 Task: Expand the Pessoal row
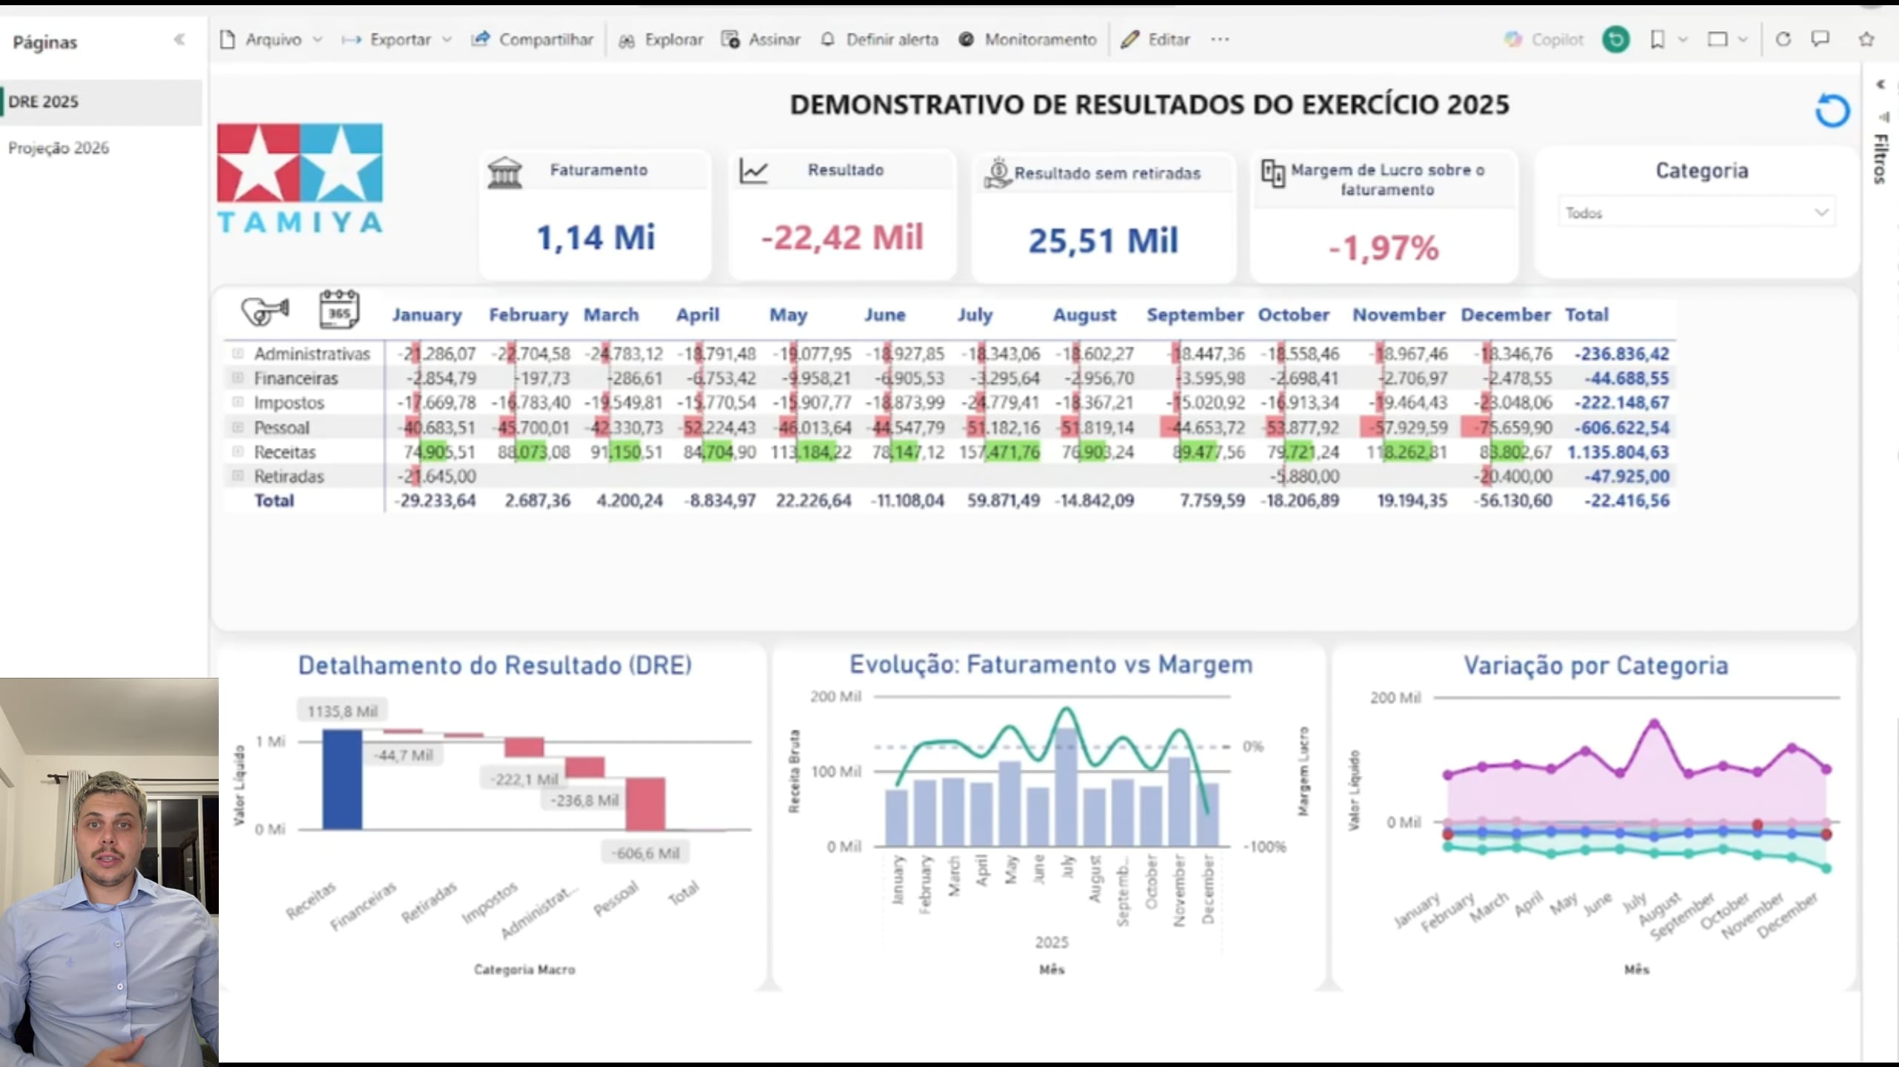[237, 427]
